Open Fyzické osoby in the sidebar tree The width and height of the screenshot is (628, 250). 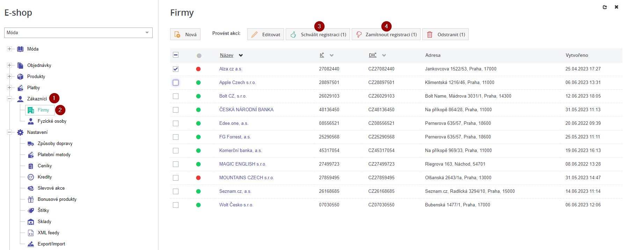pos(52,121)
